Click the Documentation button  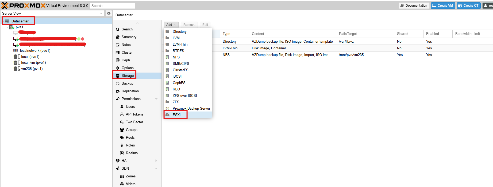414,6
